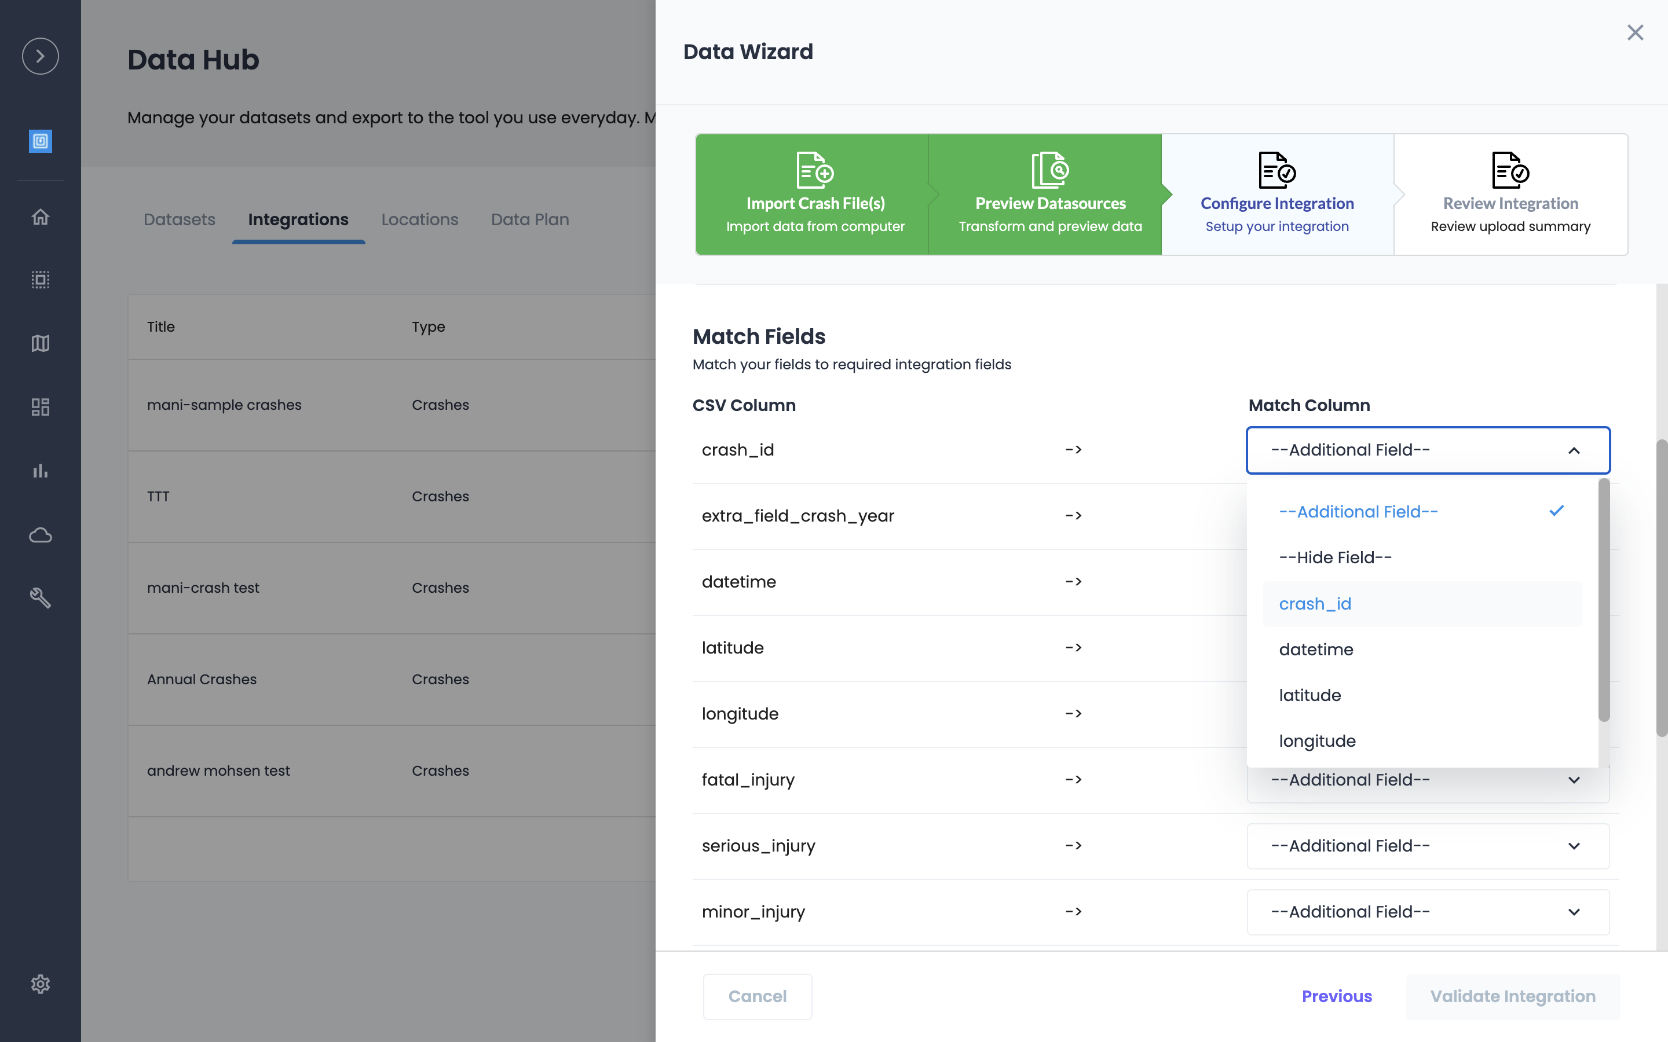This screenshot has width=1668, height=1042.
Task: Click the map icon in sidebar
Action: (40, 343)
